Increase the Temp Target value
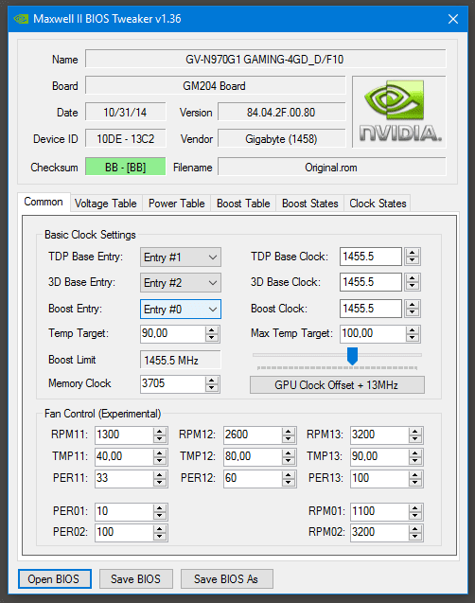Viewport: 475px width, 603px height. tap(212, 330)
